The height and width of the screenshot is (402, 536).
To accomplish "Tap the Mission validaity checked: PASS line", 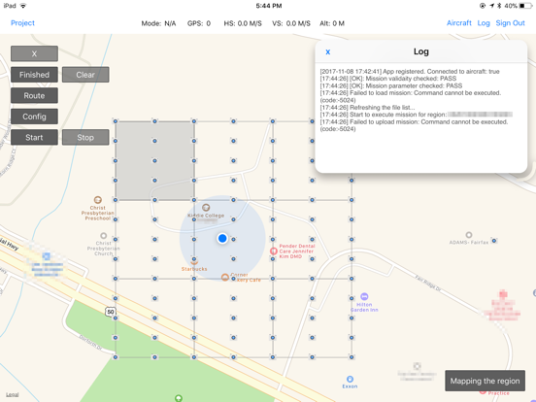I will point(388,79).
